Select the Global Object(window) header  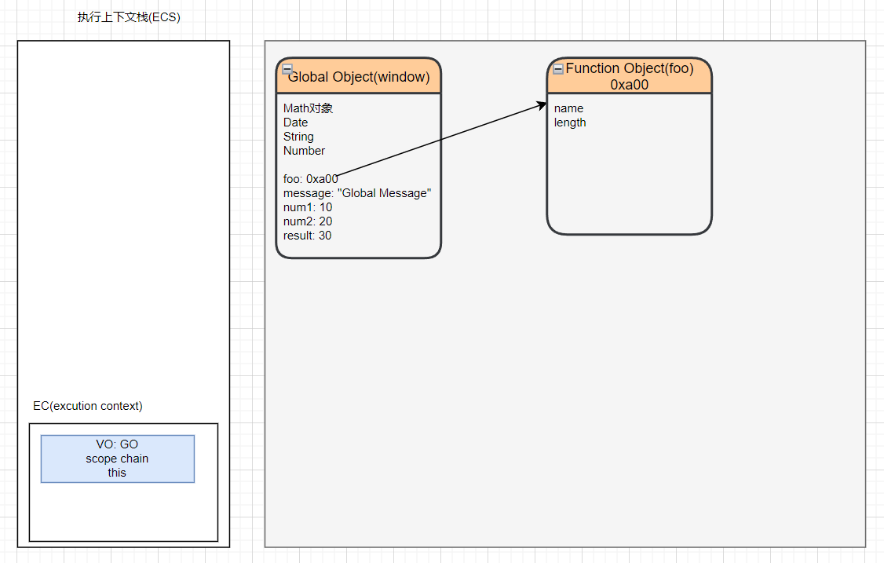360,77
